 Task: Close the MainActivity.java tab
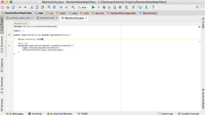(86, 18)
